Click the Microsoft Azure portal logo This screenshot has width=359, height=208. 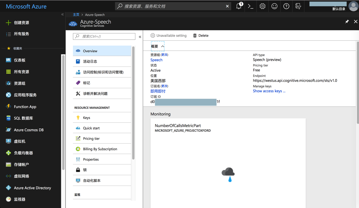[26, 6]
